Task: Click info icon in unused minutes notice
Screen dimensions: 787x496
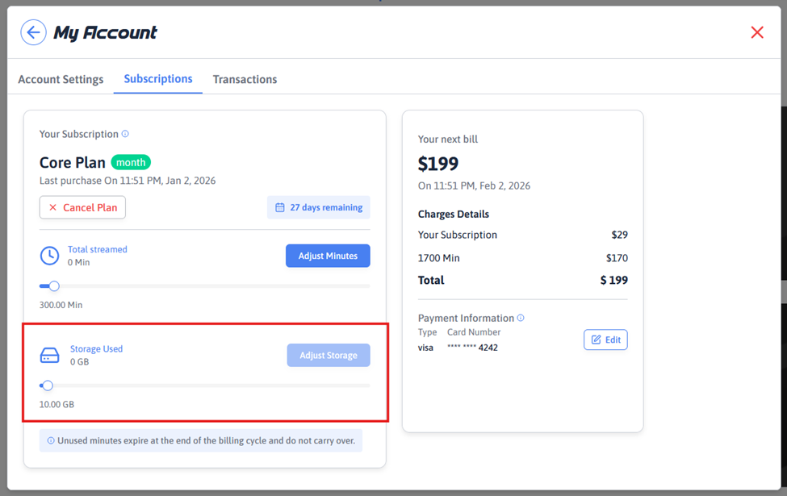Action: pyautogui.click(x=51, y=441)
